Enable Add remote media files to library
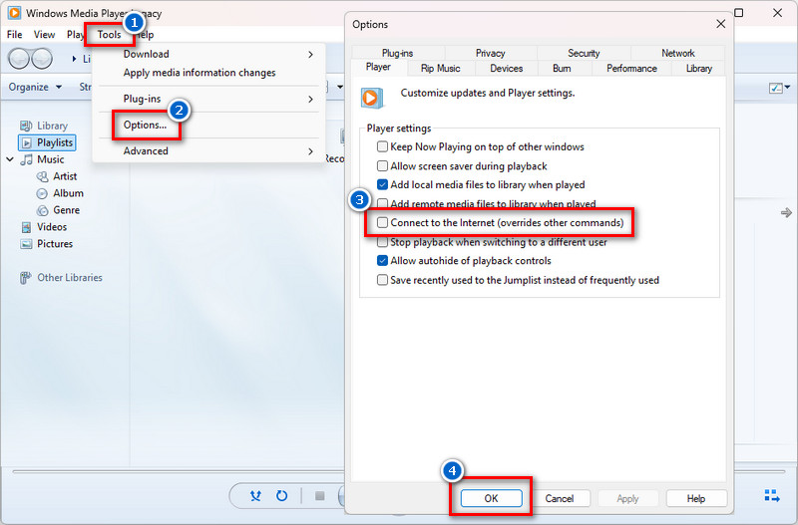The height and width of the screenshot is (525, 798). (382, 203)
